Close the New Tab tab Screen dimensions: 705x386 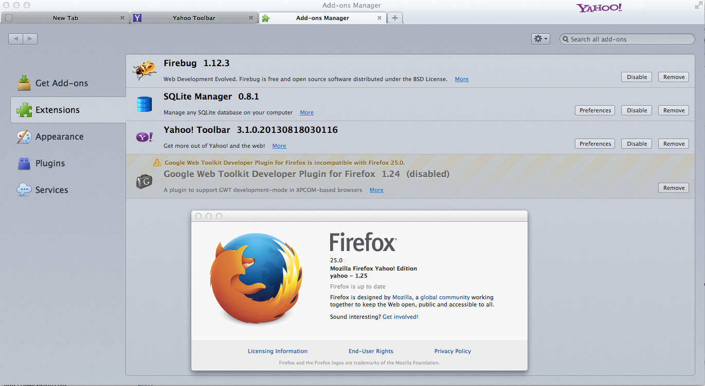point(122,17)
